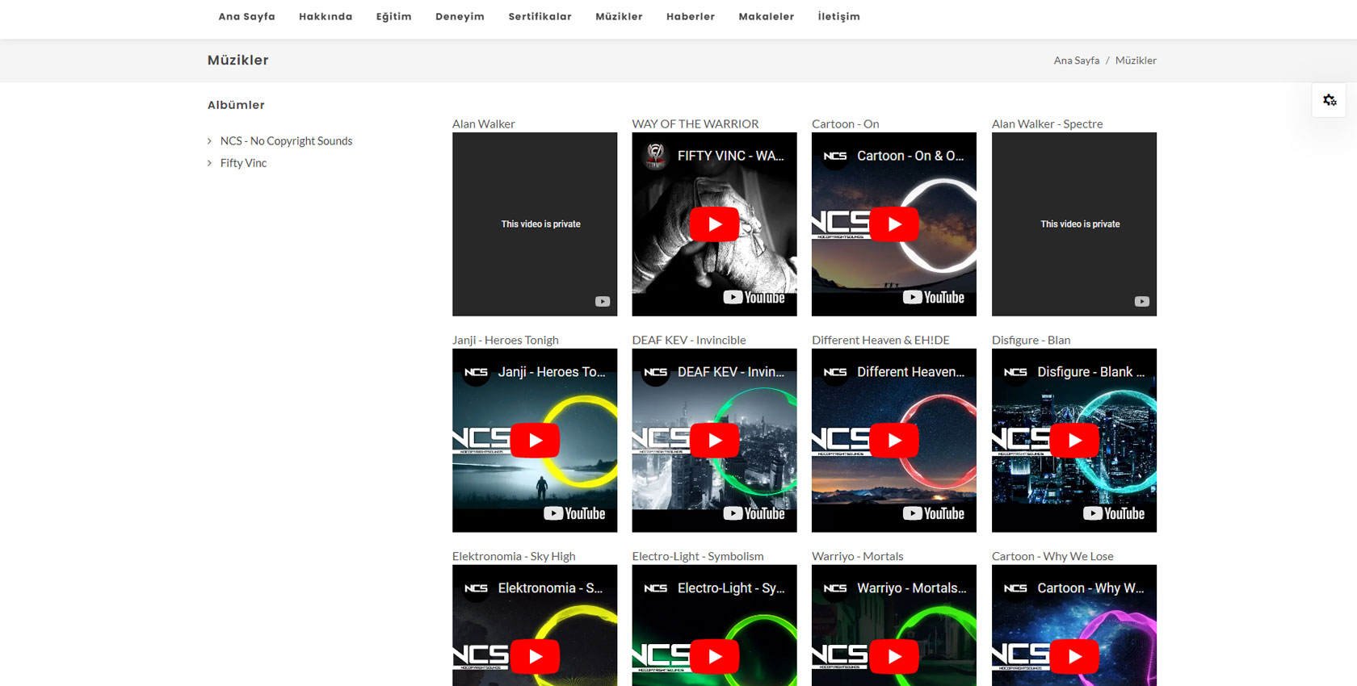Image resolution: width=1357 pixels, height=686 pixels.
Task: Open the settings gear panel
Action: pyautogui.click(x=1329, y=100)
